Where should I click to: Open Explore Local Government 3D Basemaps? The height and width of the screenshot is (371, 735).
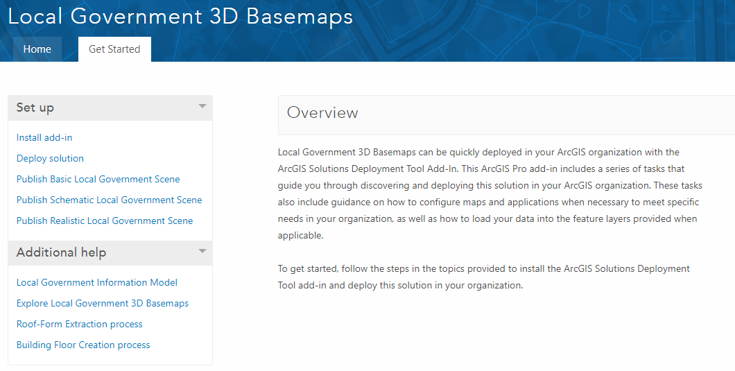pos(102,304)
